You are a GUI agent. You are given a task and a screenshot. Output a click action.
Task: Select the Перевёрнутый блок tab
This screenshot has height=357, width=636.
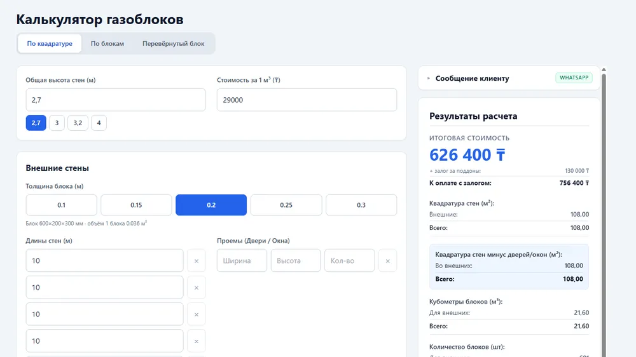click(173, 43)
